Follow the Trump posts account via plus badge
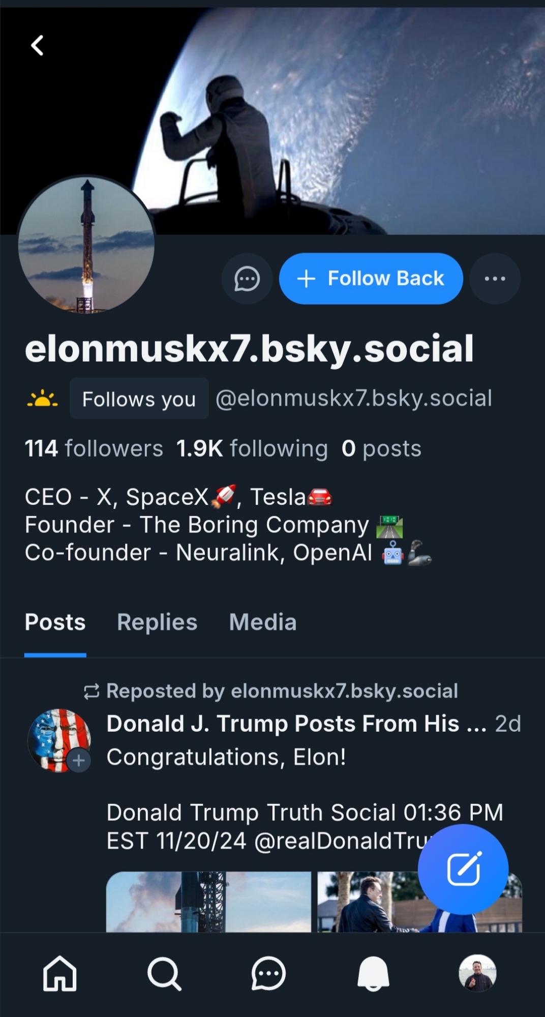The height and width of the screenshot is (1017, 545). (x=79, y=761)
